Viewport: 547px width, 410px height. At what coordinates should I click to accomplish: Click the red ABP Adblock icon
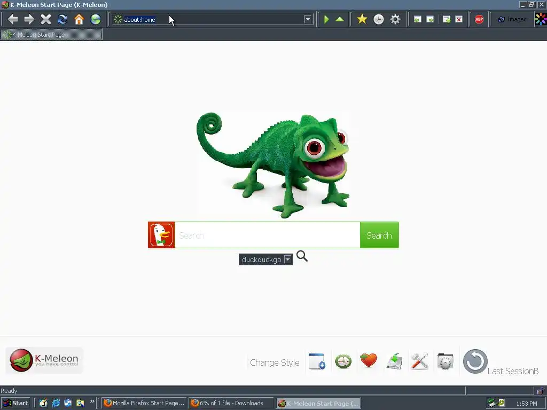[x=479, y=20]
